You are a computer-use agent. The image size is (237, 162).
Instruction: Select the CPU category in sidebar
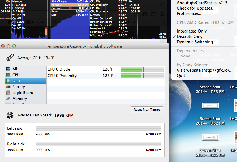tap(26, 75)
